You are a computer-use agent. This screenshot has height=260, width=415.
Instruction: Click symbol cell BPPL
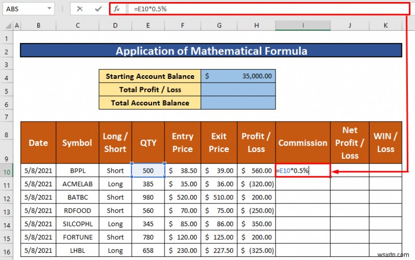(77, 171)
